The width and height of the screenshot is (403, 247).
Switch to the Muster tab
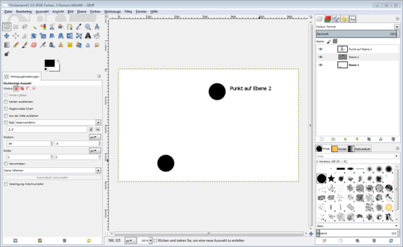coord(339,149)
